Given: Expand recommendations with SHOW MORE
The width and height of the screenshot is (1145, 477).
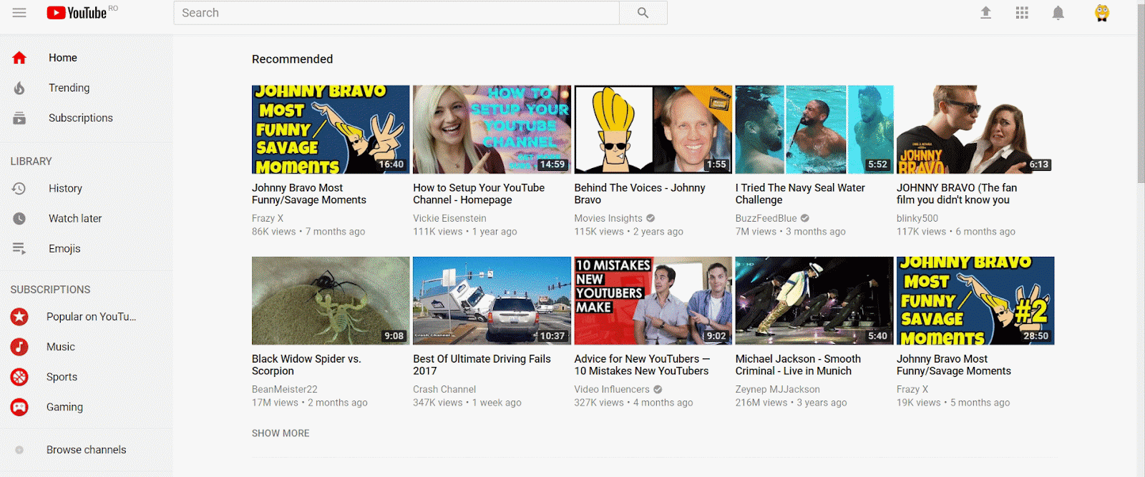Looking at the screenshot, I should [x=281, y=433].
